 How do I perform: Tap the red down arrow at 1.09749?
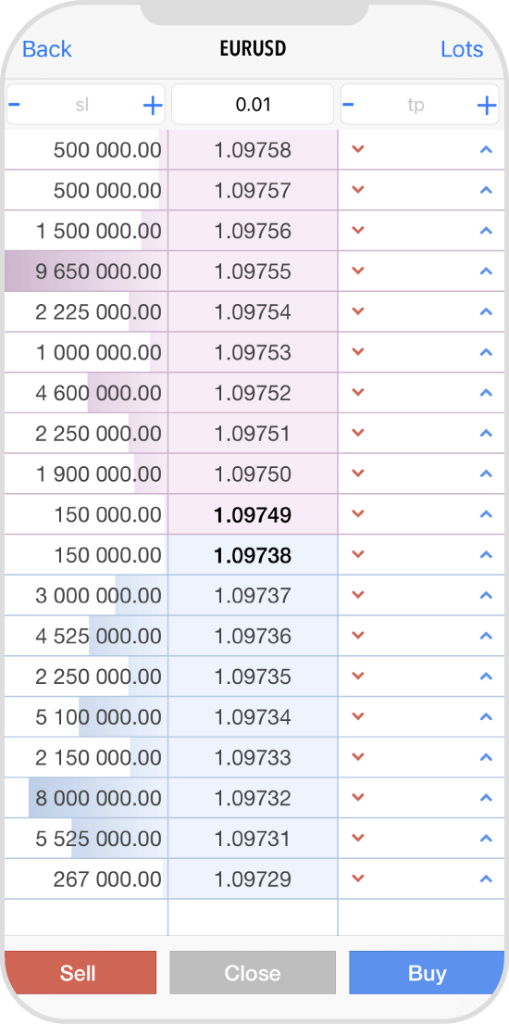(x=357, y=514)
